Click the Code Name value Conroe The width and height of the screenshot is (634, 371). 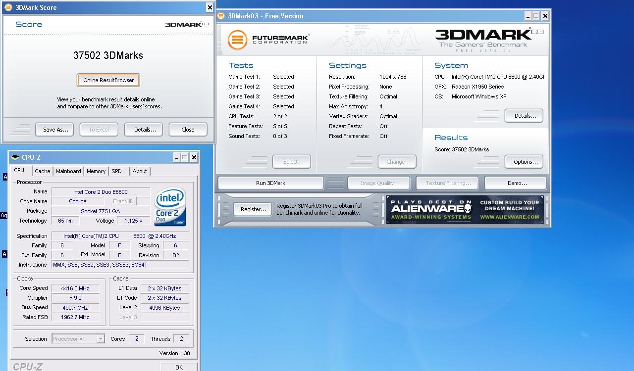[78, 201]
